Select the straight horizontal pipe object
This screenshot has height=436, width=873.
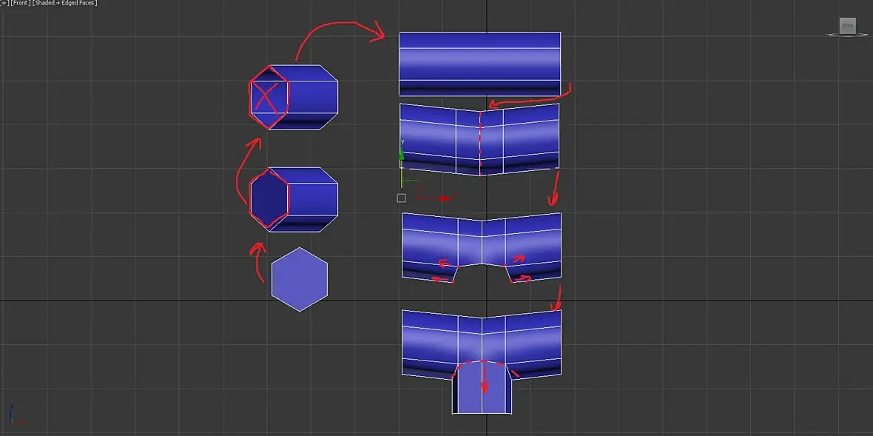click(x=480, y=64)
